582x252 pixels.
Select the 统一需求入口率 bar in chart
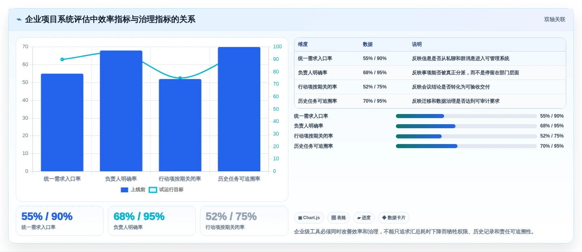tap(62, 123)
